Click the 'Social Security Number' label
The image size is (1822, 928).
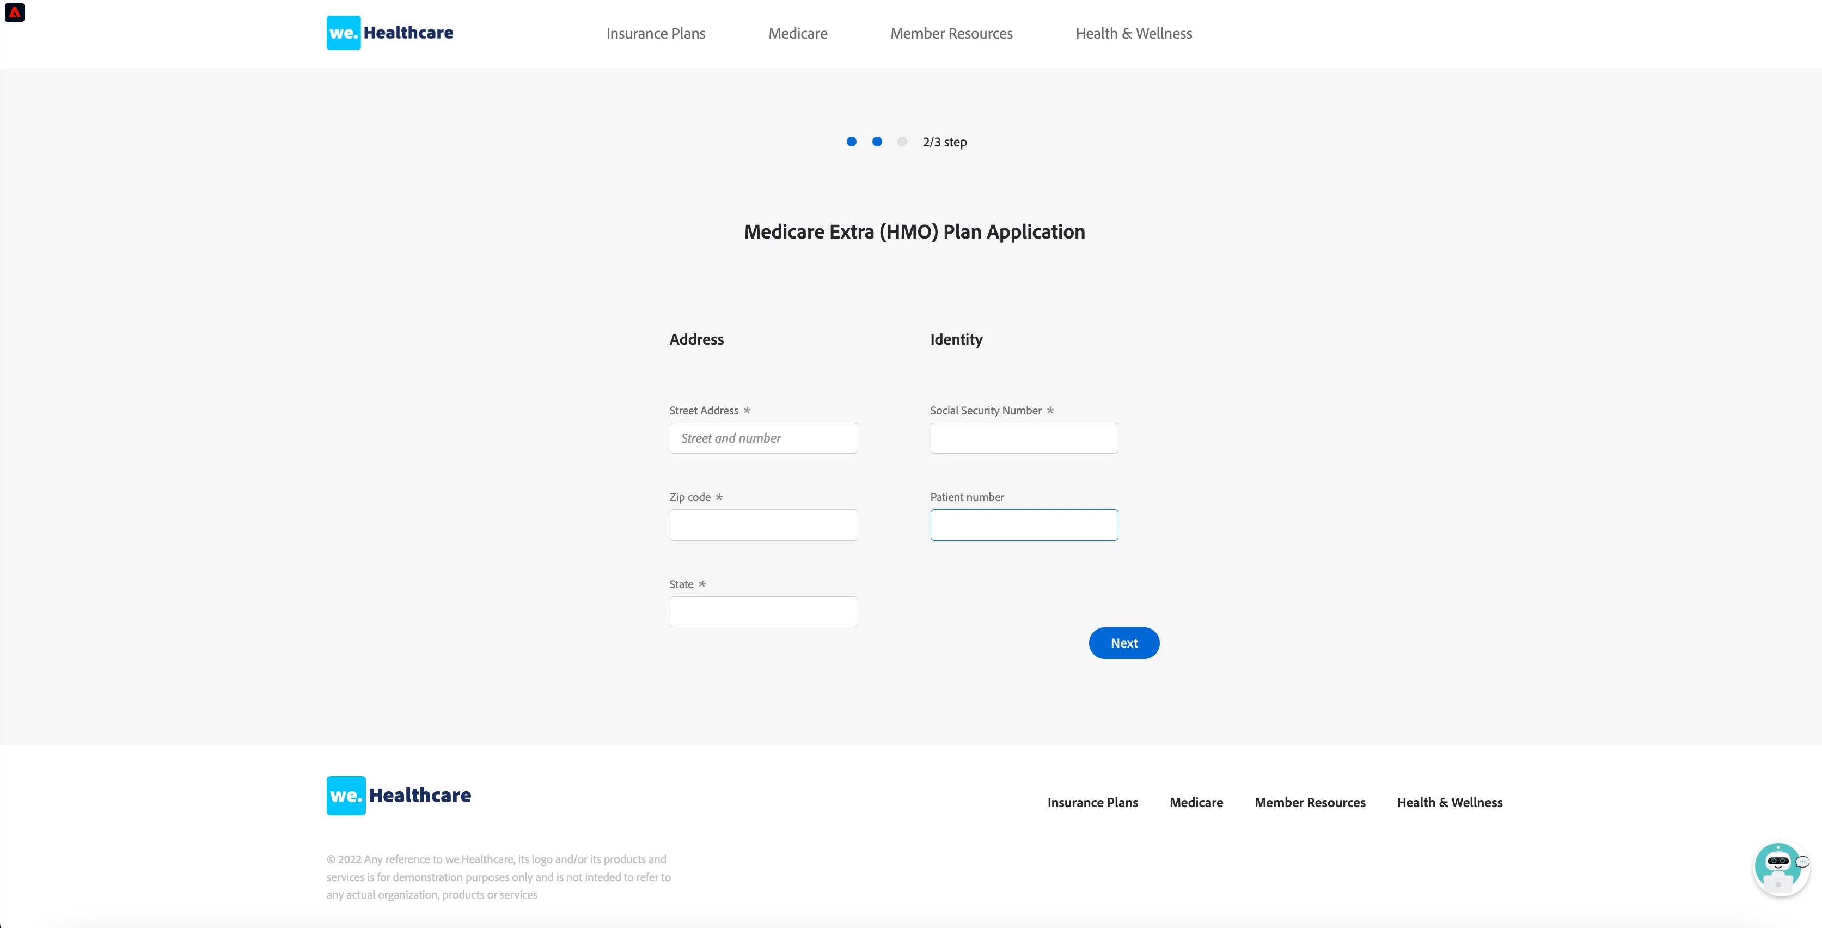[x=985, y=410]
